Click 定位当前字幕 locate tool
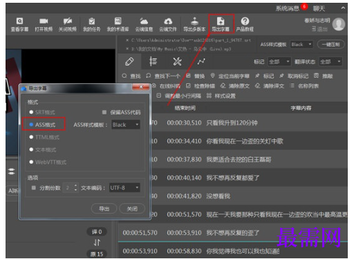Image resolution: width=354 pixels, height=259 pixels. (230, 76)
